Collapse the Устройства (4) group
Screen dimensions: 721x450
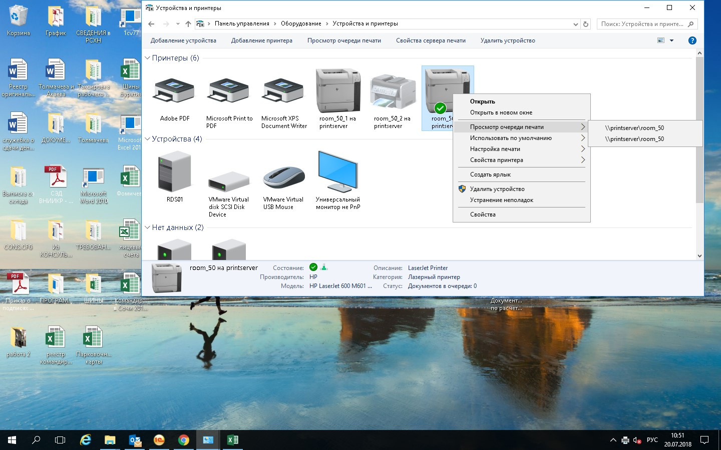tap(148, 139)
